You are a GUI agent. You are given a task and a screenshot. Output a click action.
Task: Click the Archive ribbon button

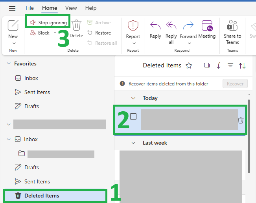99,22
